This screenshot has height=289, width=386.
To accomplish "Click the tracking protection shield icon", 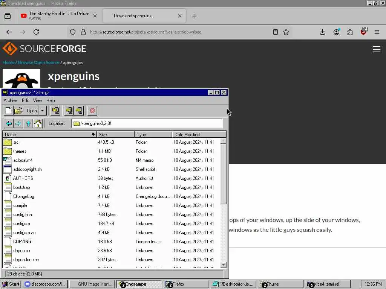I will coord(73,32).
